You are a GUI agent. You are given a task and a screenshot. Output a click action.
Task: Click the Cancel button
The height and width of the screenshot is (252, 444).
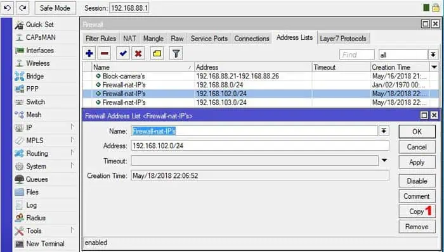tap(417, 147)
